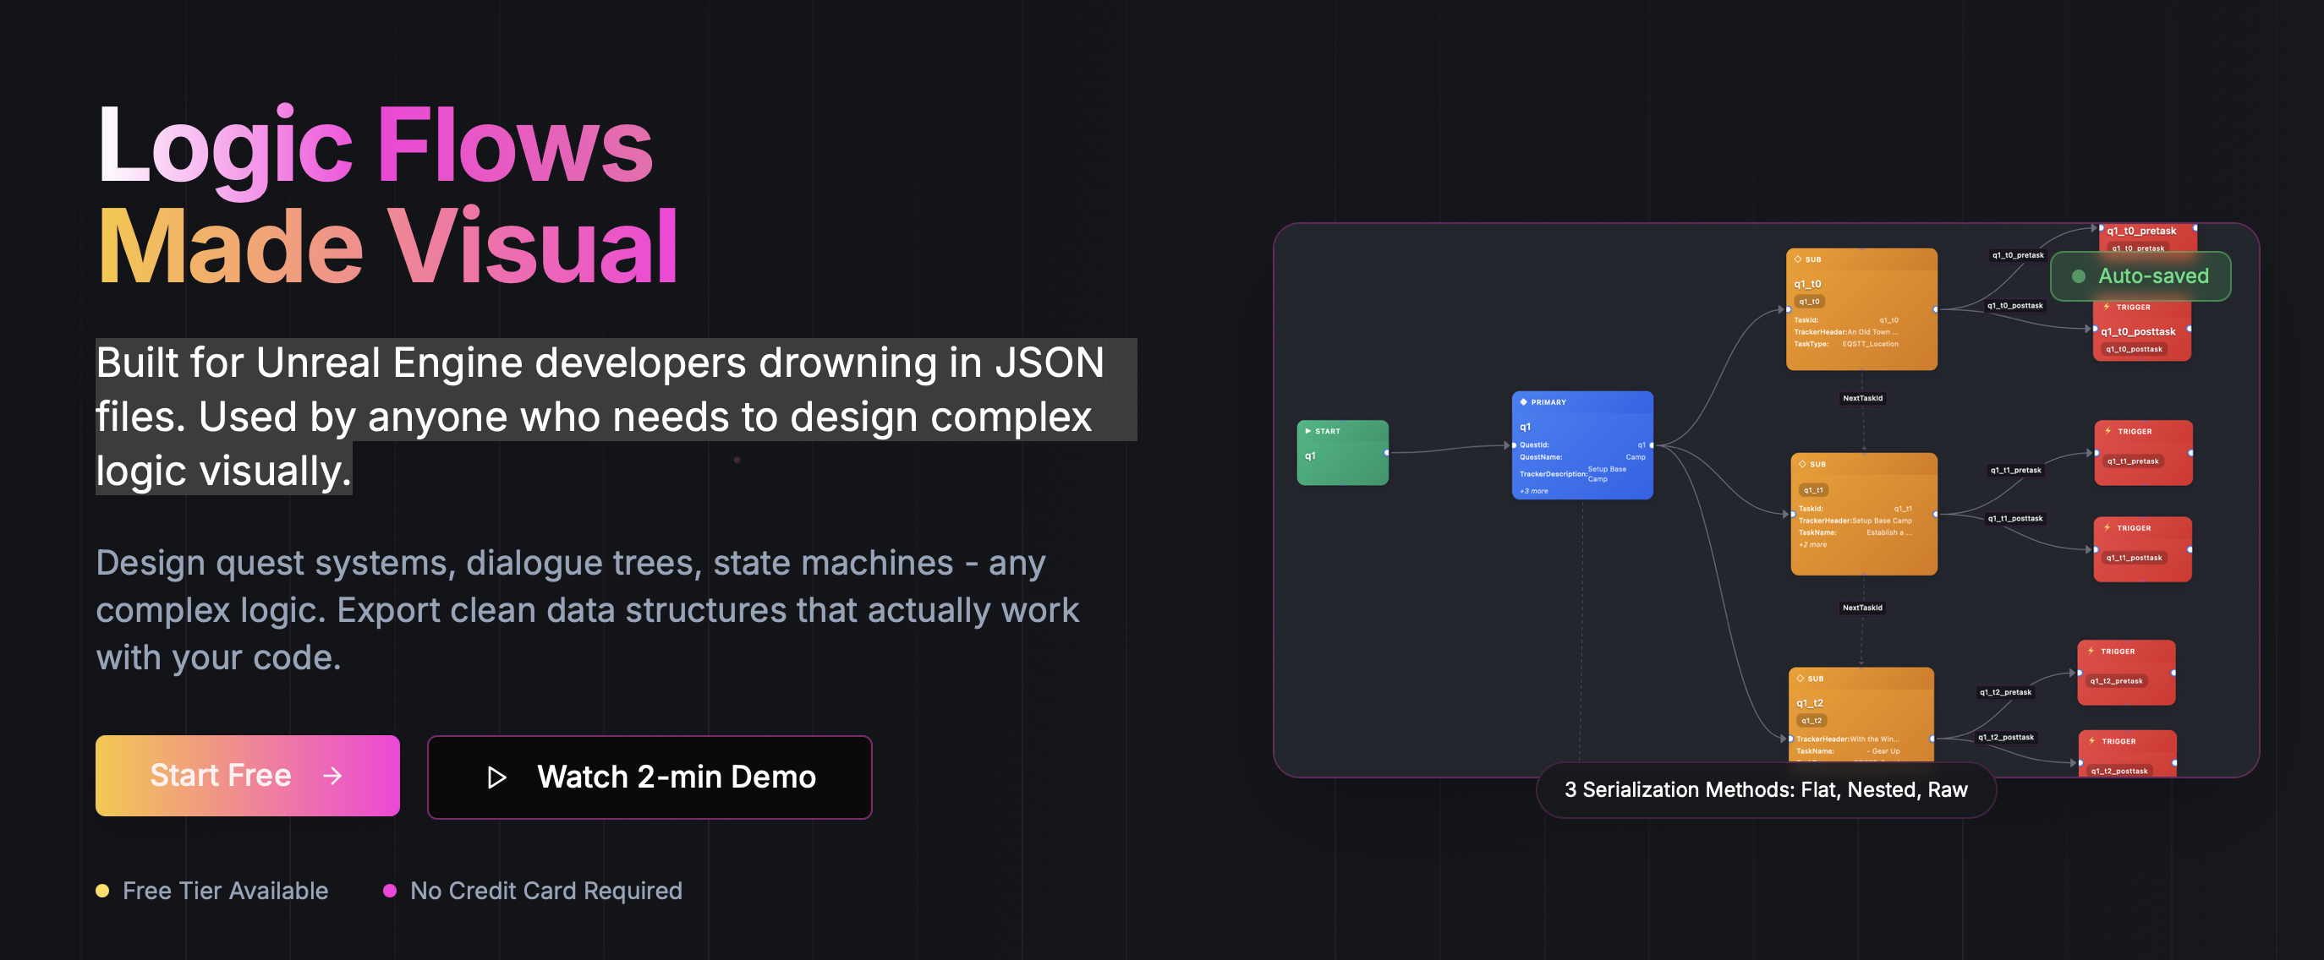Viewport: 2324px width, 960px height.
Task: Click the q1_t1_pretask edge label
Action: (2014, 470)
